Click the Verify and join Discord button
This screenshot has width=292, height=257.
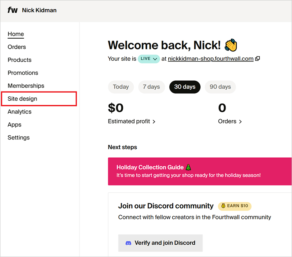pos(160,243)
